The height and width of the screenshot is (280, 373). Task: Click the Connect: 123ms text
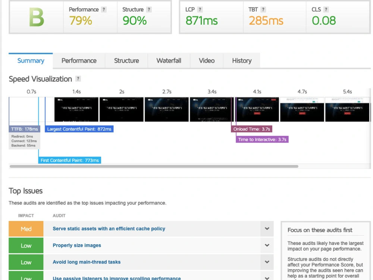[x=24, y=141]
